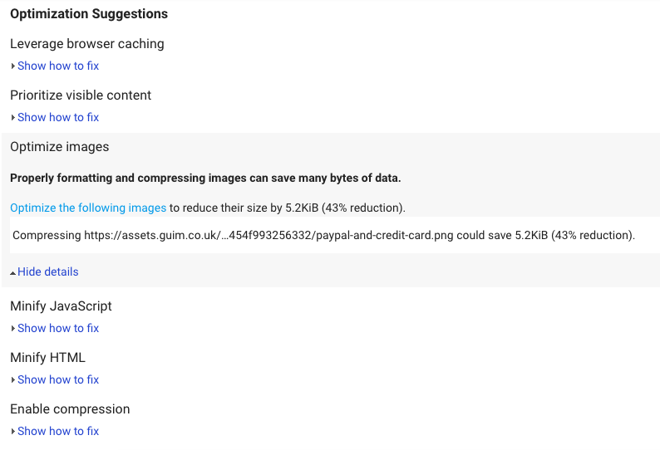Collapse the Optimize images section via Hide details
The height and width of the screenshot is (450, 660).
tap(48, 271)
